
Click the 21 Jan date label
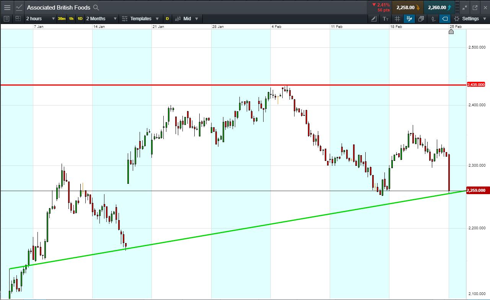[x=158, y=26]
